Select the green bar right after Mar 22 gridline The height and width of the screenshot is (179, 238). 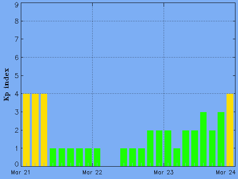click(97, 157)
